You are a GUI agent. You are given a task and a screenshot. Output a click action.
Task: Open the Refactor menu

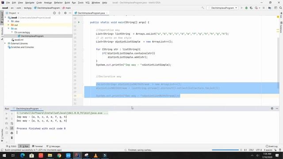point(58,3)
